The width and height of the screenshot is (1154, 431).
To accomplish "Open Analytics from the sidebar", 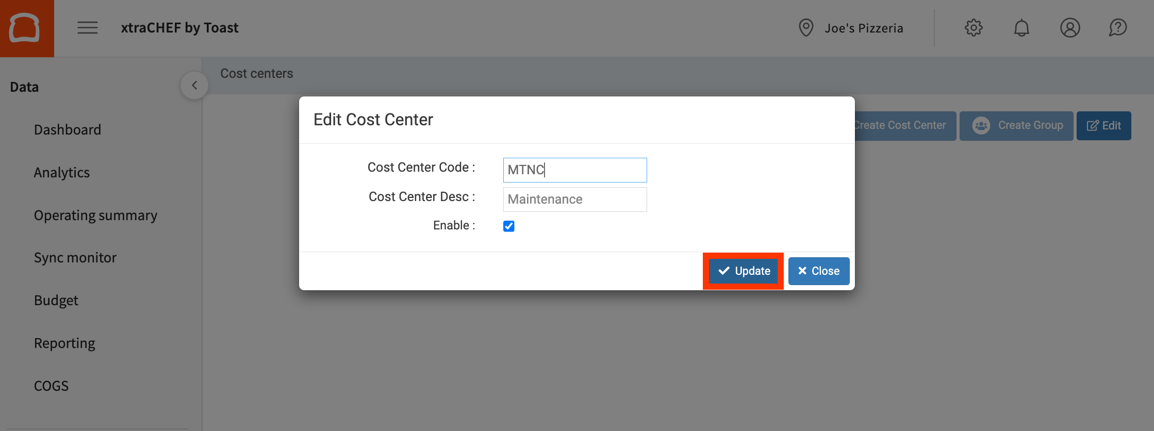I will [x=62, y=172].
